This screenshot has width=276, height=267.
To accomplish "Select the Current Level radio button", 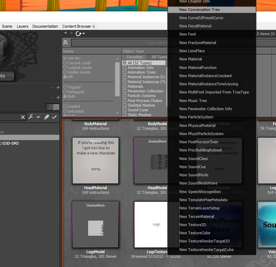I will [65, 63].
